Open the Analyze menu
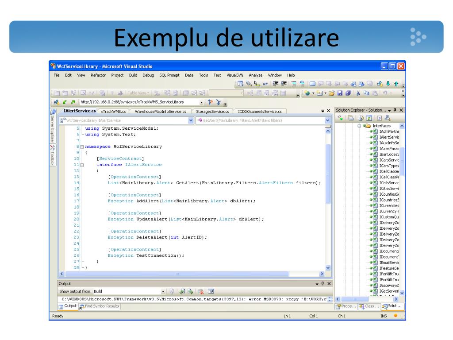This screenshot has width=453, height=340. point(255,75)
